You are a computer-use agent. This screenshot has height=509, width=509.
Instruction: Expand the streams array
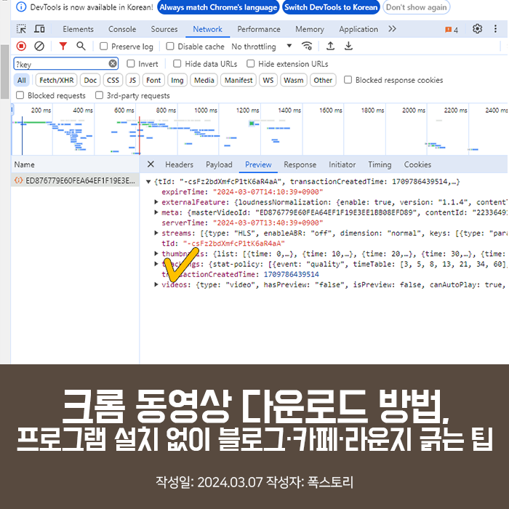tap(156, 233)
